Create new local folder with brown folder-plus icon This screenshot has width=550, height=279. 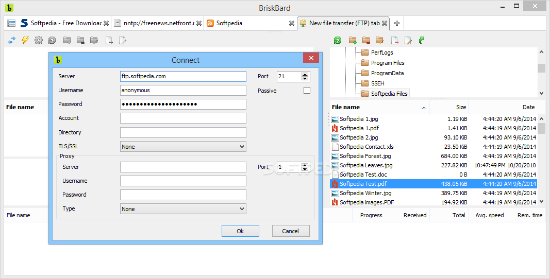point(353,40)
